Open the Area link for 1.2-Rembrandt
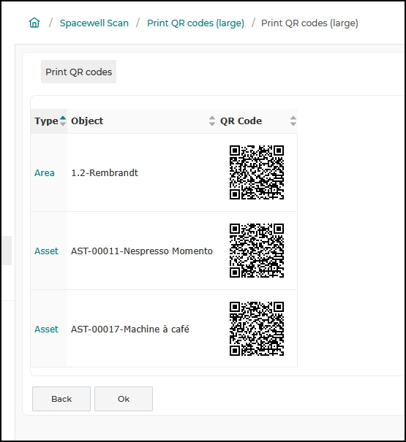The height and width of the screenshot is (442, 406). click(45, 173)
